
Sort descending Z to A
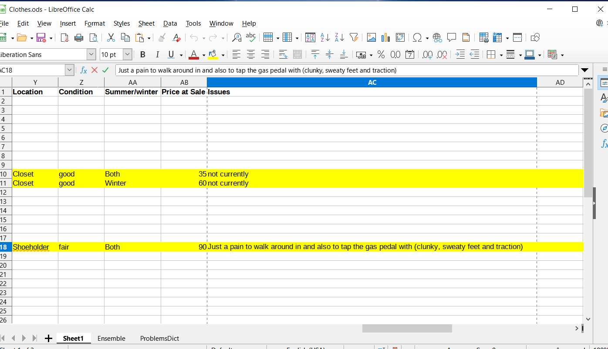[339, 38]
